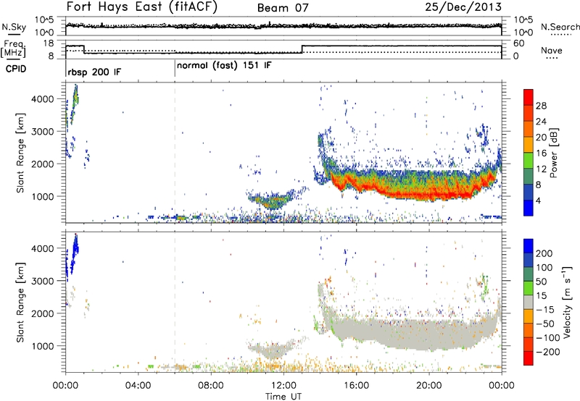Click the small scatter patch near 11:30 in power panel
Image resolution: width=580 pixels, height=401 pixels.
[x=273, y=201]
